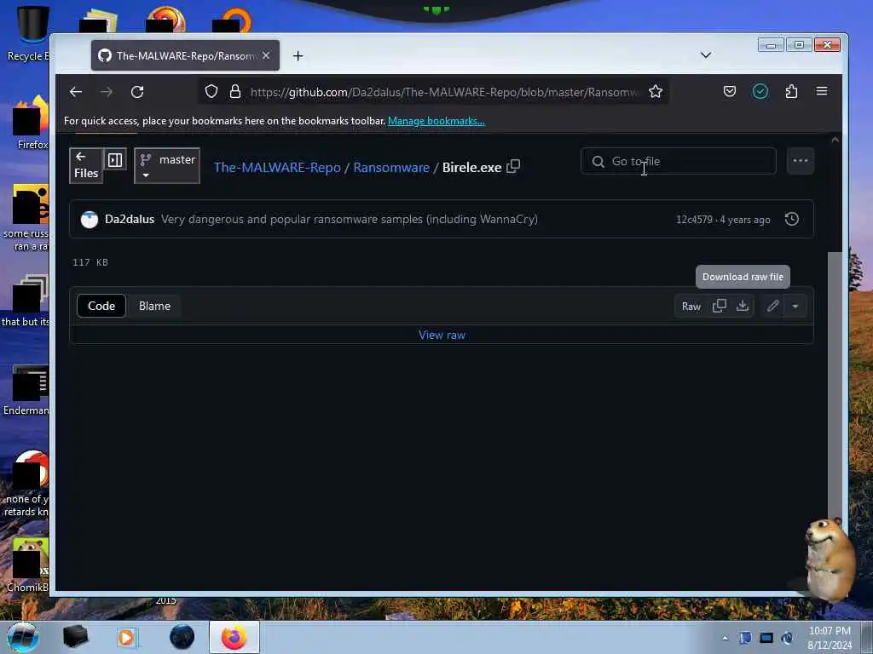This screenshot has height=654, width=873.
Task: Expand the edit options dropdown arrow
Action: pyautogui.click(x=795, y=307)
